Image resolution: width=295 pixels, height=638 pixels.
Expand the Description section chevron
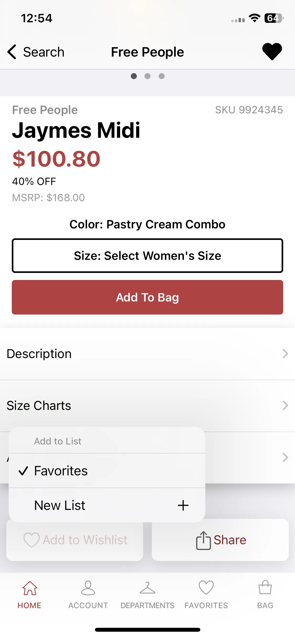pos(285,354)
